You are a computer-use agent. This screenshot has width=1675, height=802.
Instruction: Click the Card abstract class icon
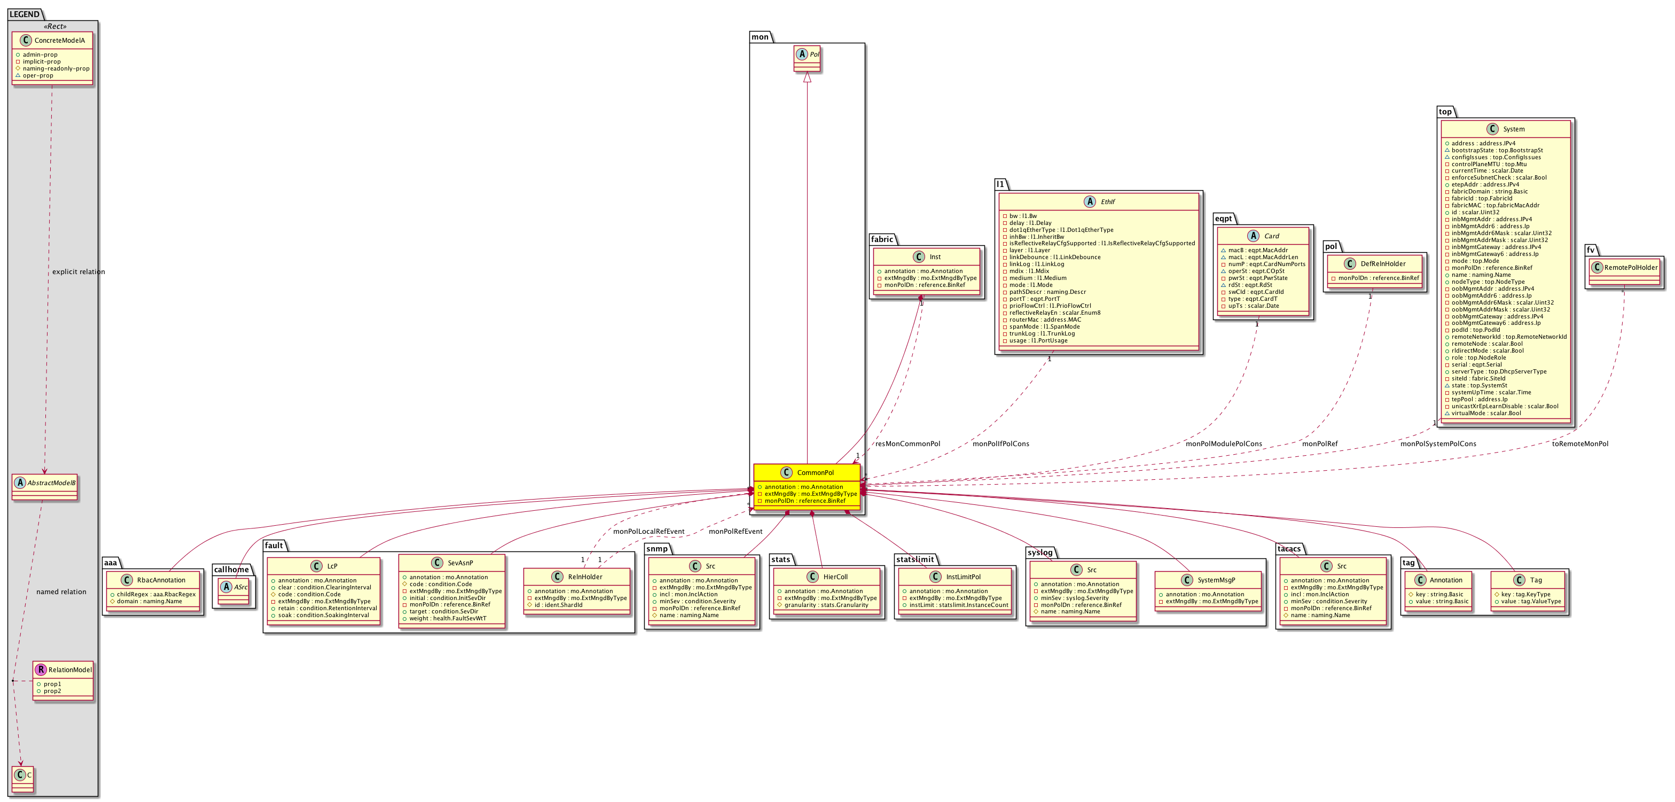[x=1253, y=236]
